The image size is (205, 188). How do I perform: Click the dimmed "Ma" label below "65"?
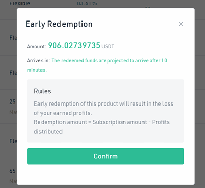13,181
